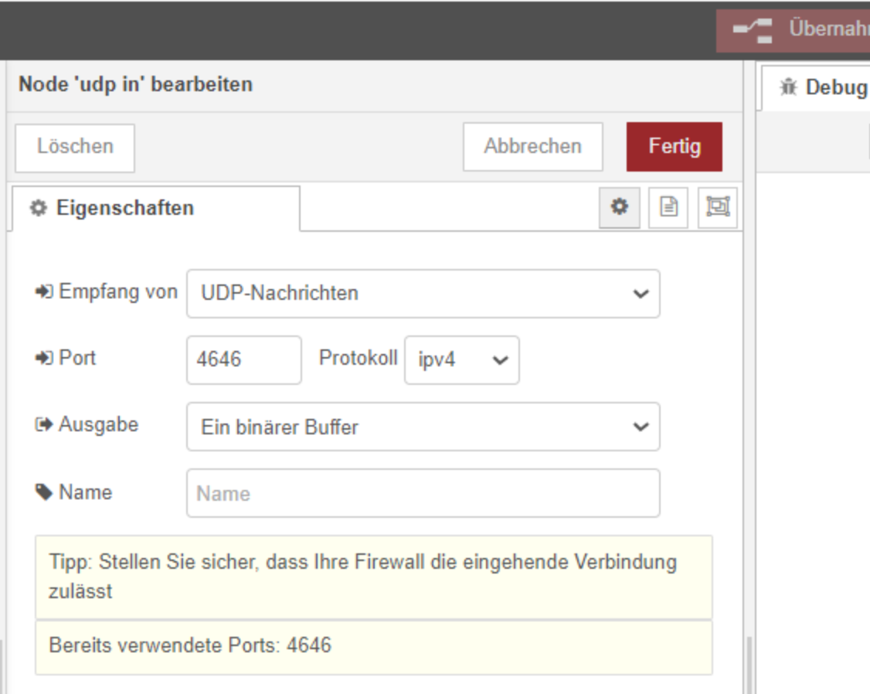Viewport: 870px width, 694px height.
Task: Open the node appearance icon button
Action: pyautogui.click(x=718, y=207)
